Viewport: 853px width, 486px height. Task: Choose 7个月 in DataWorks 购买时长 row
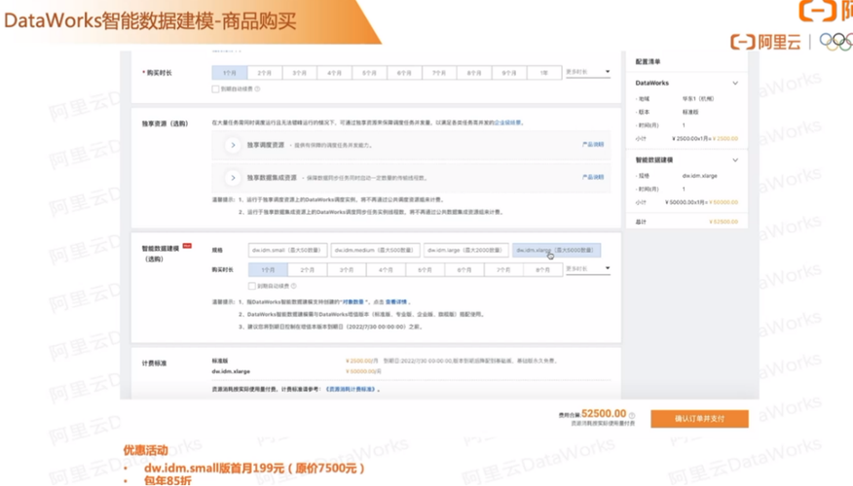[x=439, y=73]
